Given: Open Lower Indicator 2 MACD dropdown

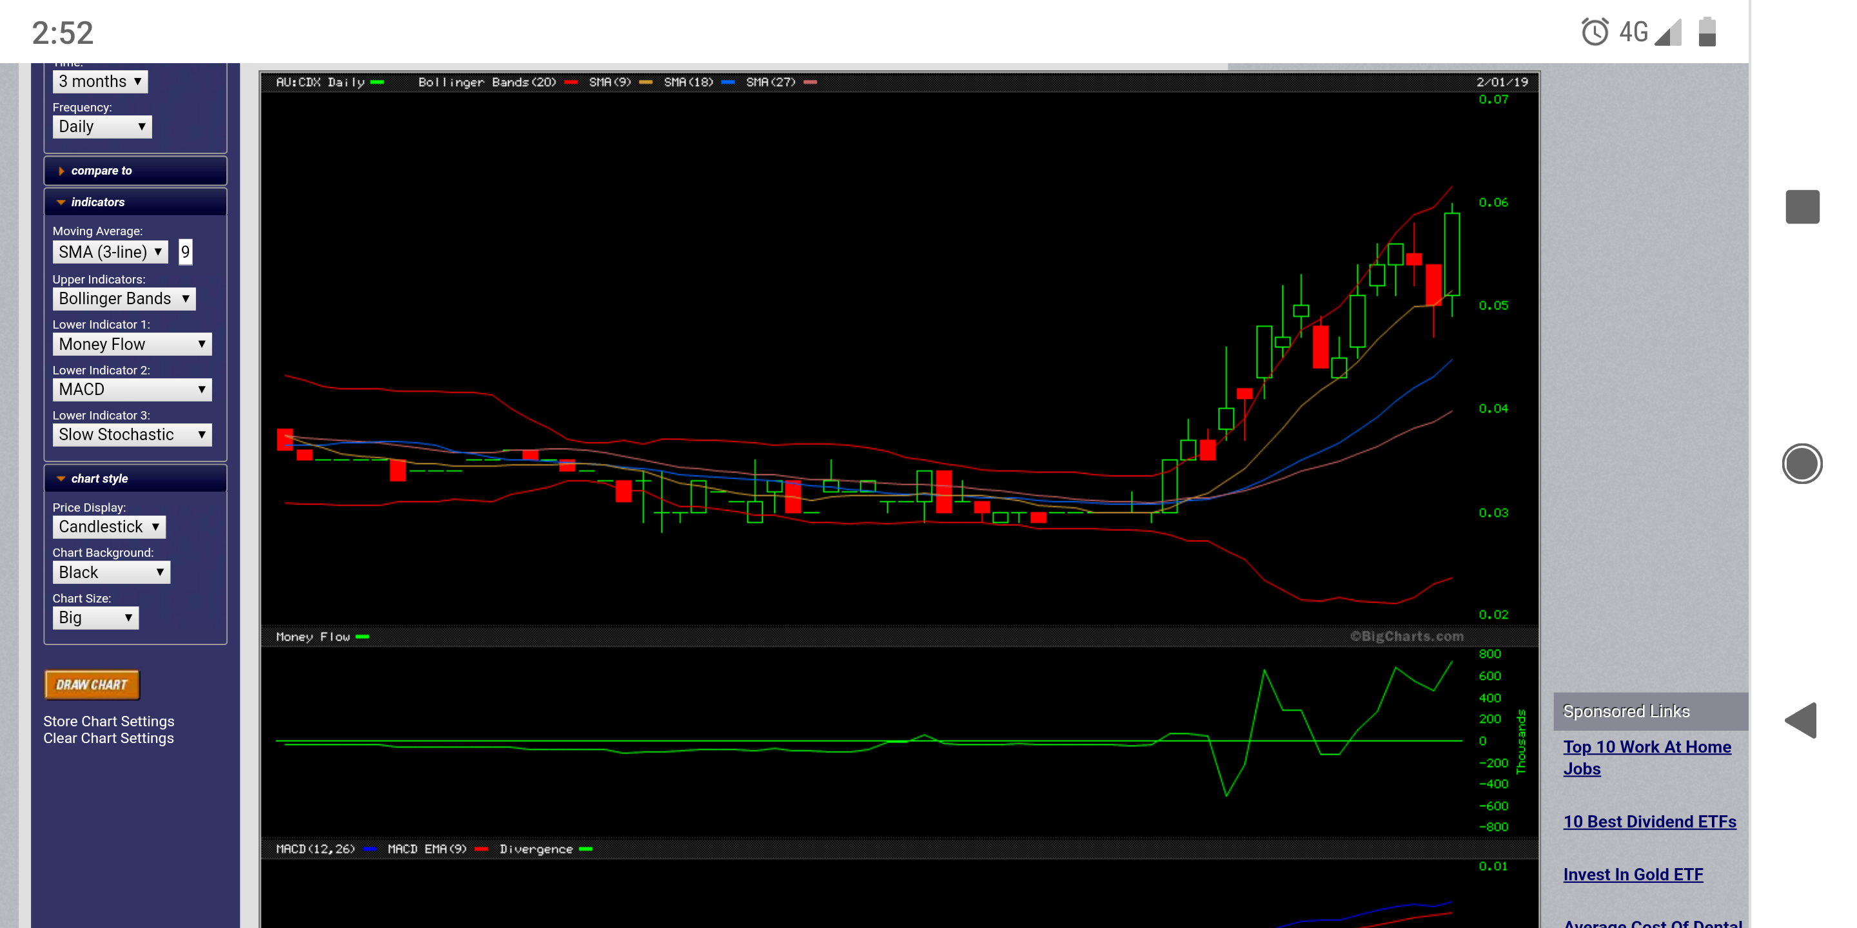Looking at the screenshot, I should tap(132, 390).
